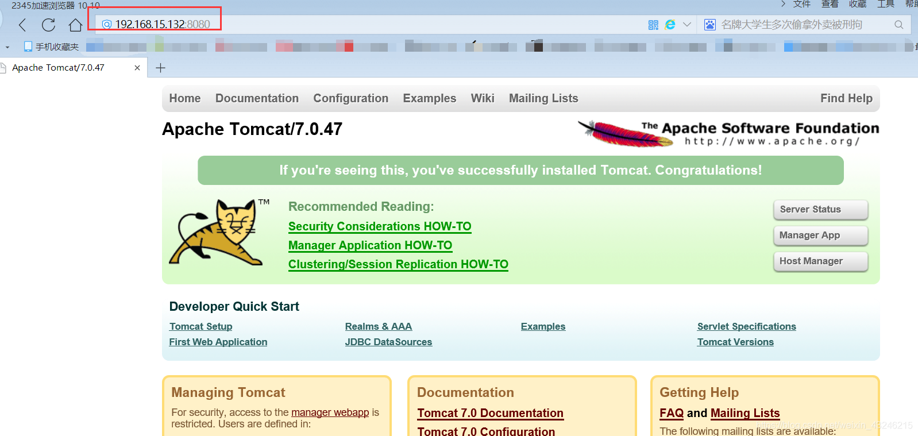This screenshot has width=918, height=436.
Task: Open the Servlet Specifications link
Action: click(747, 326)
